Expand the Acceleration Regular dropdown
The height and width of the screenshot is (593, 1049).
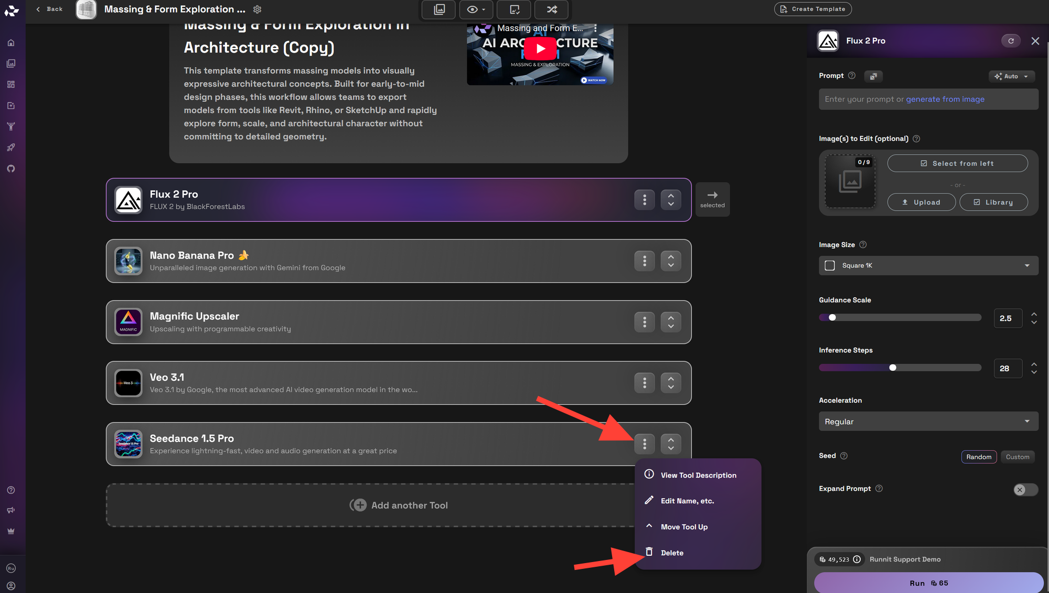[x=928, y=422]
